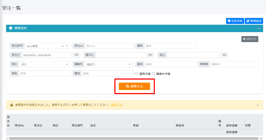Click the 検索する link in the warning
266x140 pixels.
pos(117,105)
